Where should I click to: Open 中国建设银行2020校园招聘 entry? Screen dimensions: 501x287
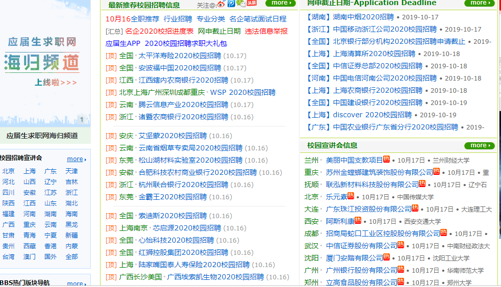click(378, 103)
